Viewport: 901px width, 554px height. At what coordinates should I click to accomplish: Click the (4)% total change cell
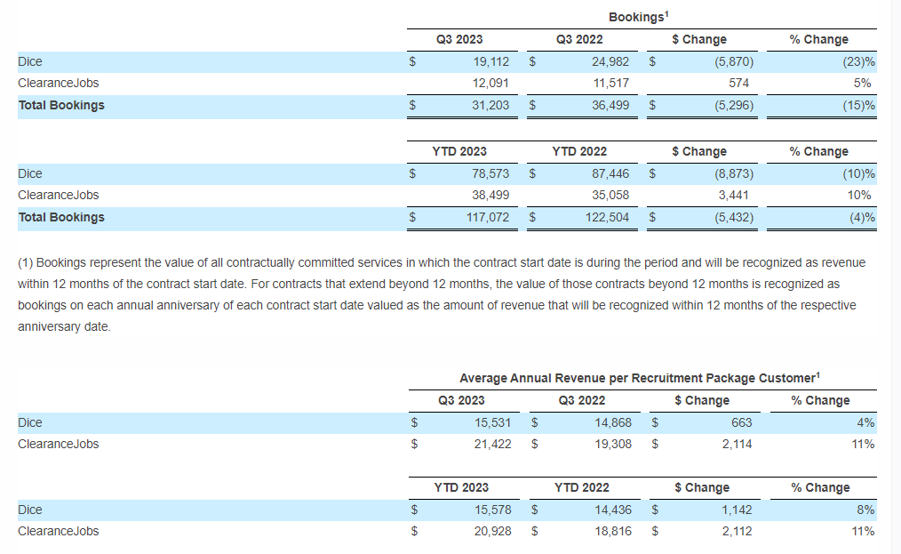tap(863, 218)
